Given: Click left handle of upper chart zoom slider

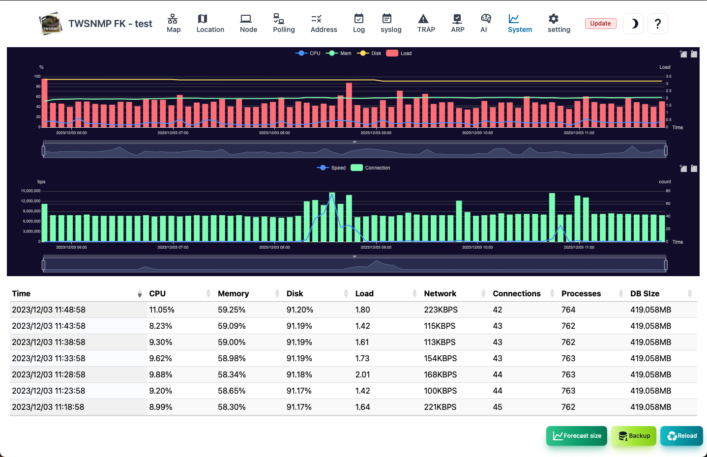Looking at the screenshot, I should pyautogui.click(x=44, y=150).
